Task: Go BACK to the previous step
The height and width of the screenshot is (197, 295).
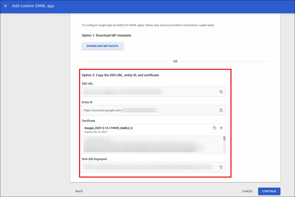Action: point(79,191)
